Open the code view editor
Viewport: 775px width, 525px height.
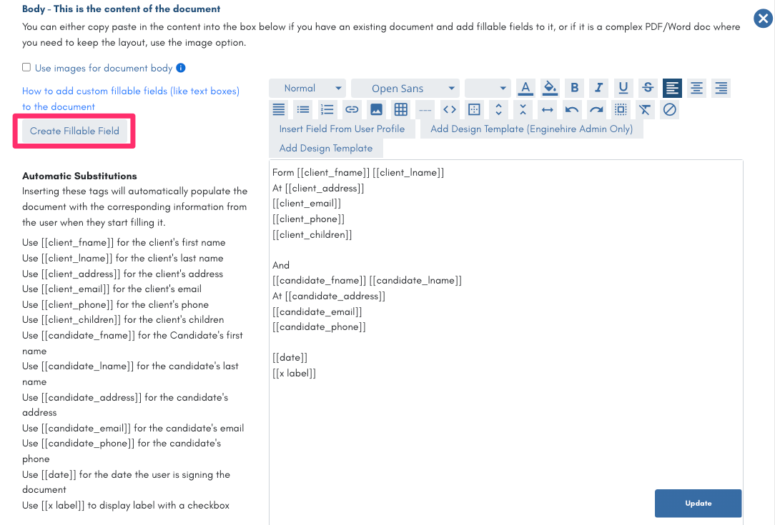(448, 109)
